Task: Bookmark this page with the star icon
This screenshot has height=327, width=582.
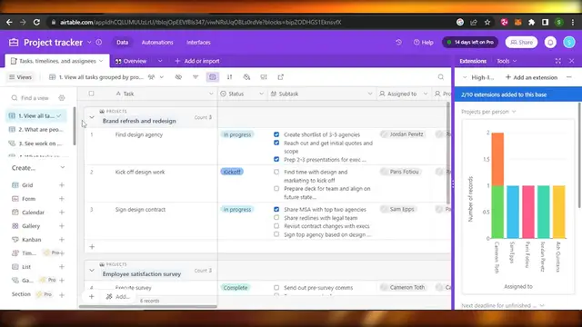Action: [x=487, y=22]
